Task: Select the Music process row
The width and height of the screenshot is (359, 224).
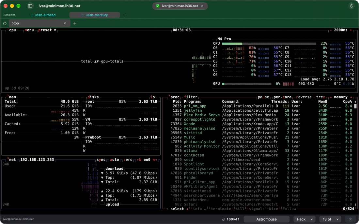Action: click(x=261, y=137)
